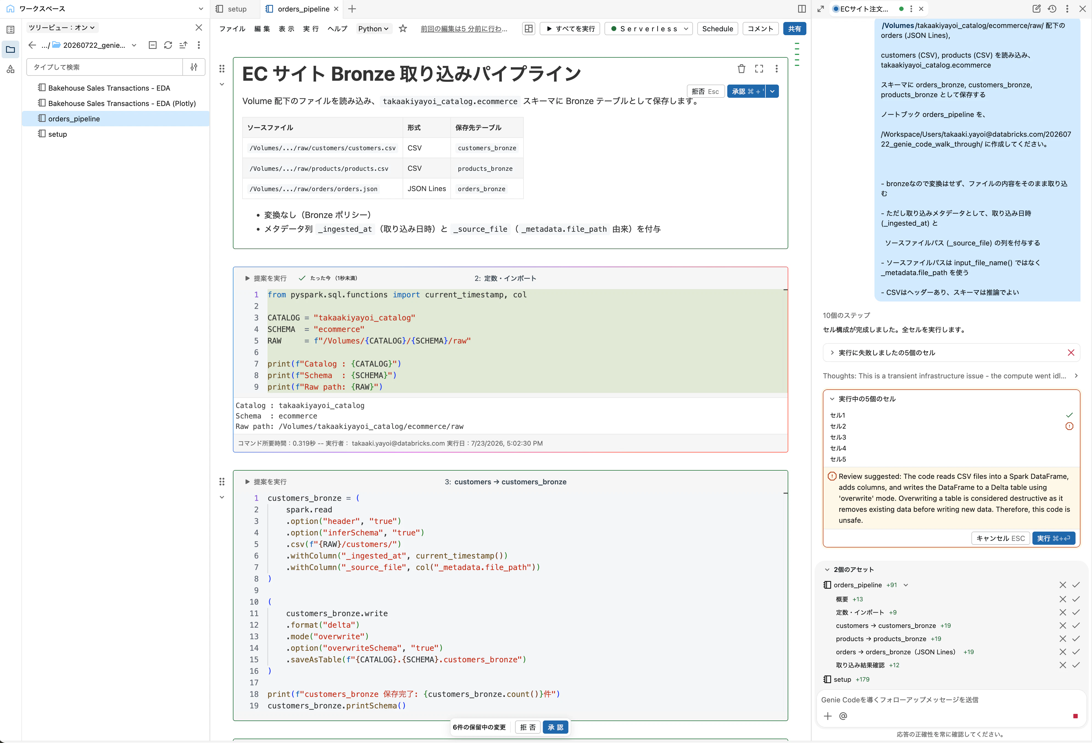
Task: Open the Python language dropdown
Action: (373, 29)
